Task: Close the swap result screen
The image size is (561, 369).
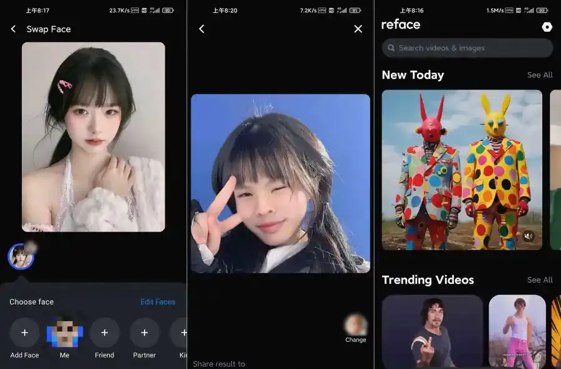Action: [358, 29]
